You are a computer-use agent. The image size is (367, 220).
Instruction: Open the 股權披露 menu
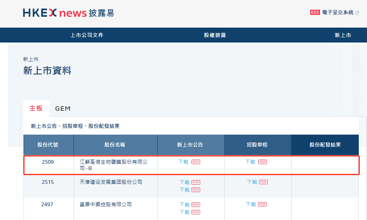pyautogui.click(x=215, y=35)
